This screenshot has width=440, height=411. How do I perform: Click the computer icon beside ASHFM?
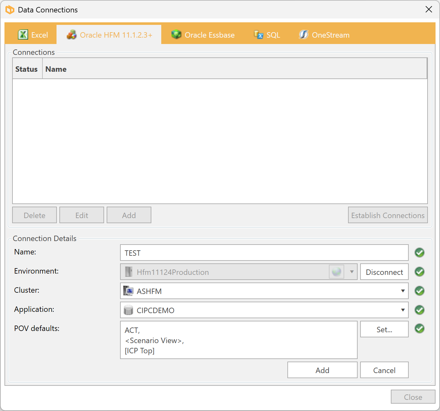[128, 291]
